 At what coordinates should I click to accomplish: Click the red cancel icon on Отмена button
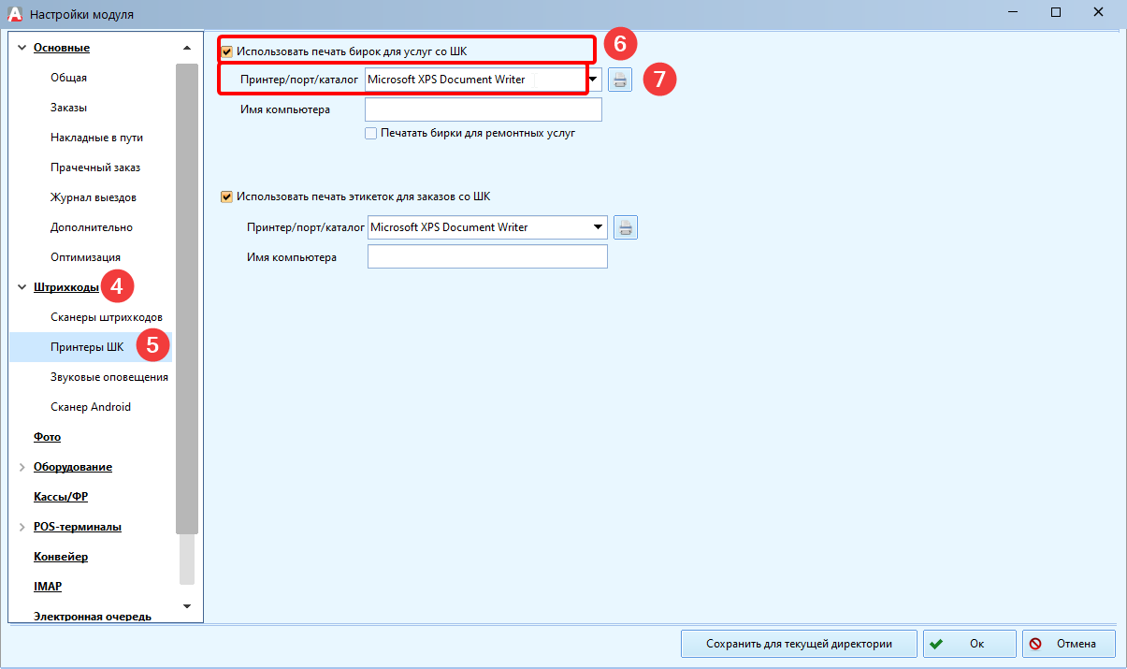tap(1036, 644)
